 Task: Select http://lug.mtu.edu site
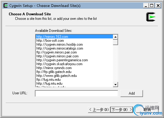[x=74, y=83]
